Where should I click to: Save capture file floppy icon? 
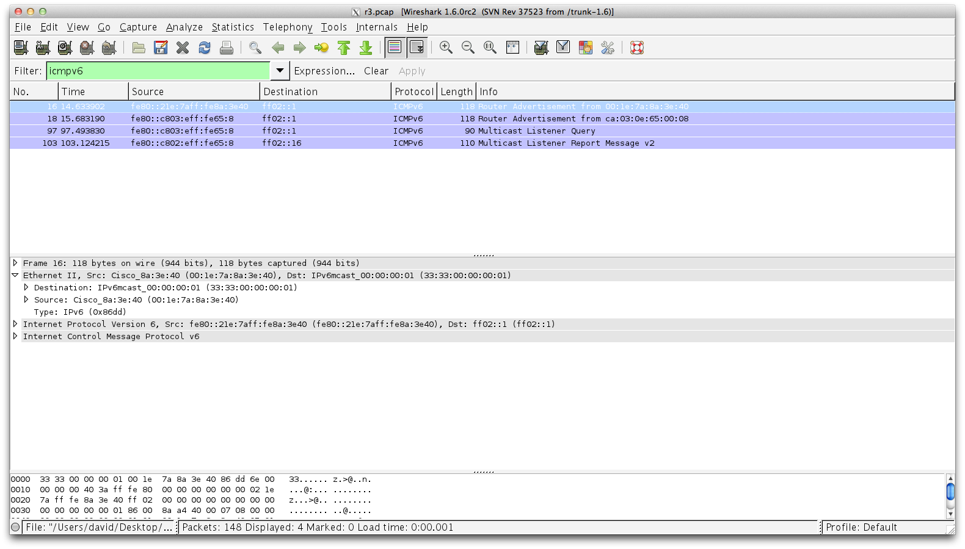(x=161, y=48)
